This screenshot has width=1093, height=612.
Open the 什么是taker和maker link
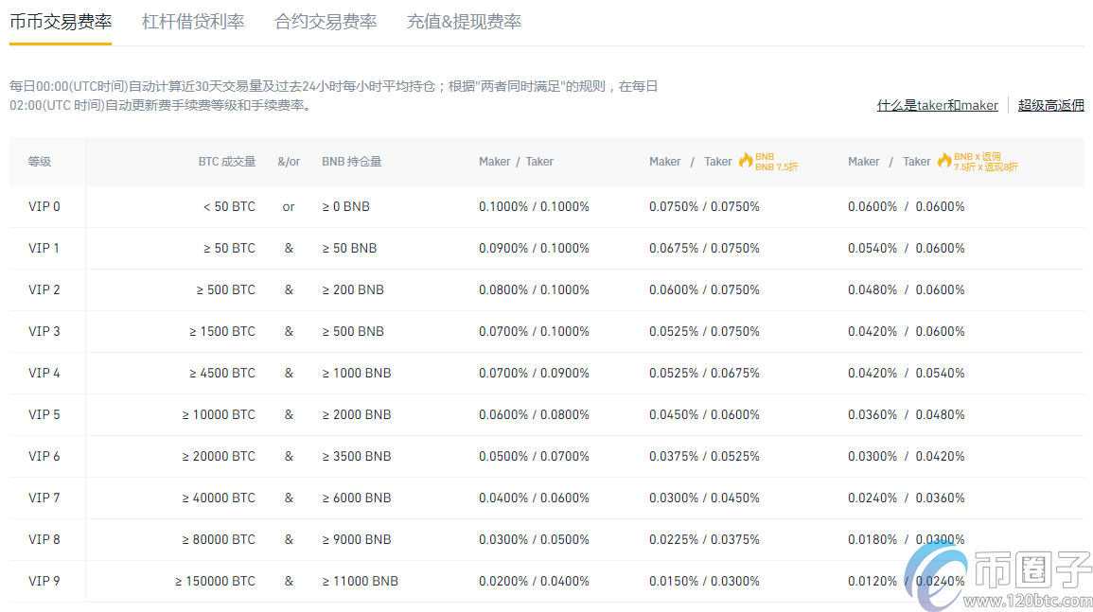click(937, 105)
